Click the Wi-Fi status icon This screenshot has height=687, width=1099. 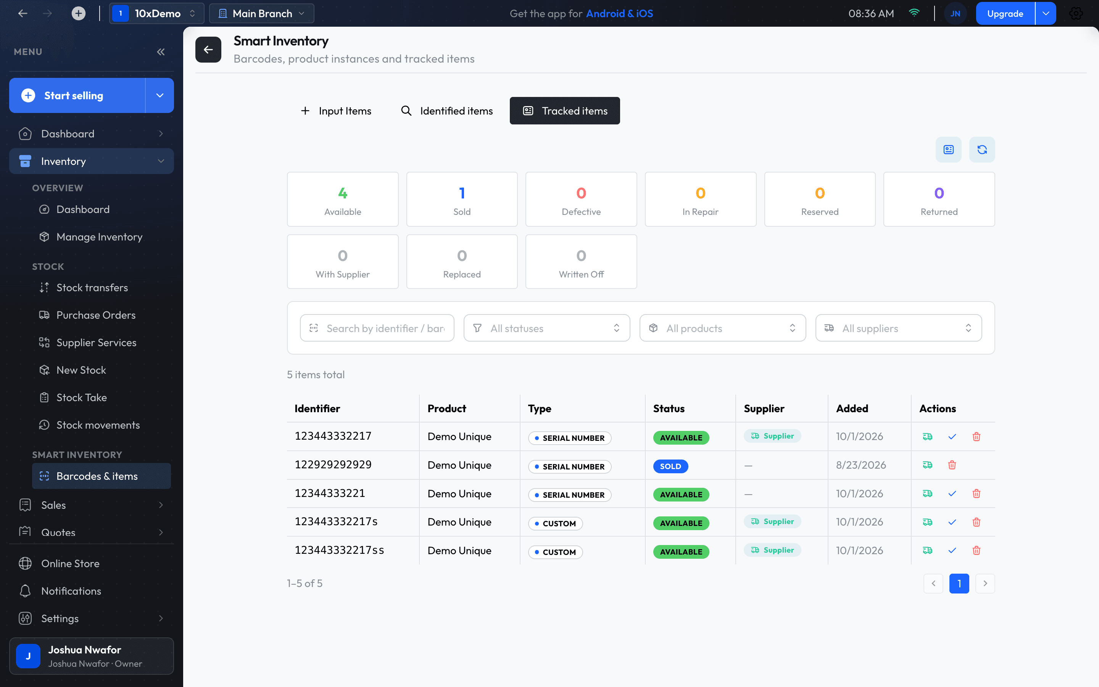pos(914,13)
